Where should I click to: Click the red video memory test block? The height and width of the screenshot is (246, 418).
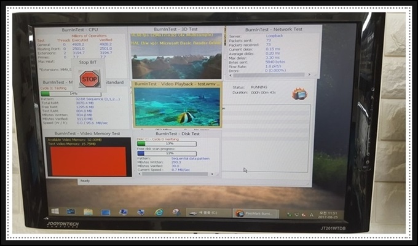click(x=89, y=161)
